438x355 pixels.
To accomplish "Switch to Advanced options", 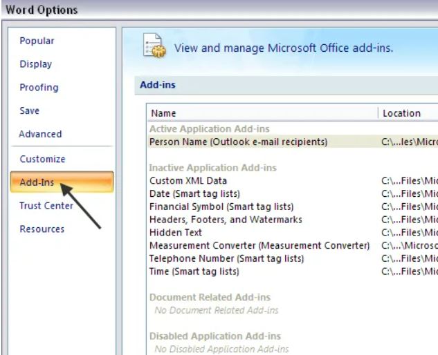I will (x=40, y=134).
